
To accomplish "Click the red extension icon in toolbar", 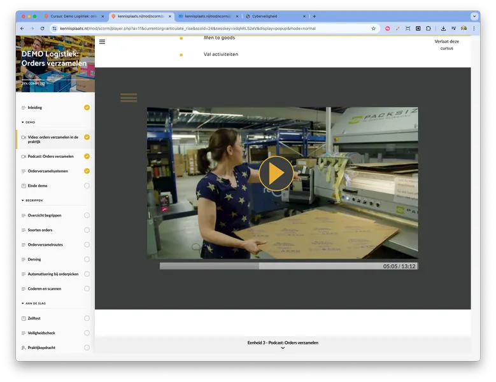I will [x=388, y=29].
